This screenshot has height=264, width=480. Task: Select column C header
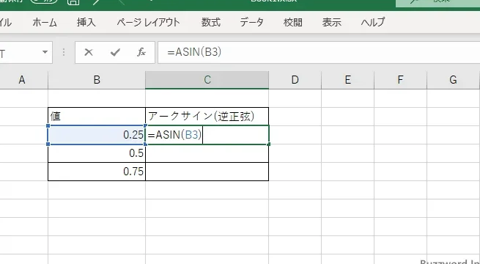[207, 80]
